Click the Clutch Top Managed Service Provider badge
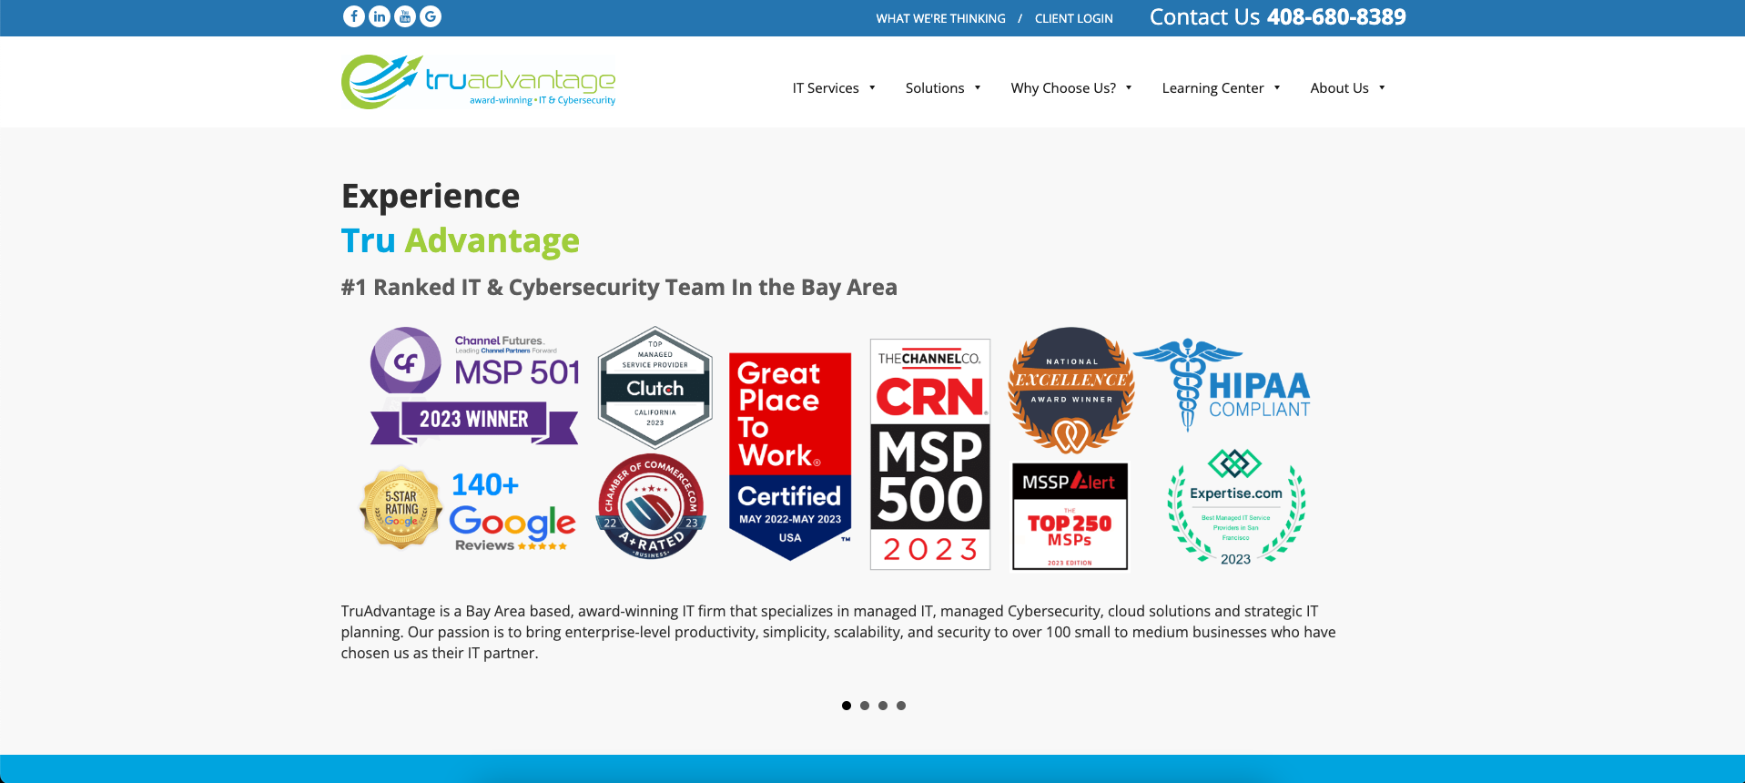 [x=654, y=387]
